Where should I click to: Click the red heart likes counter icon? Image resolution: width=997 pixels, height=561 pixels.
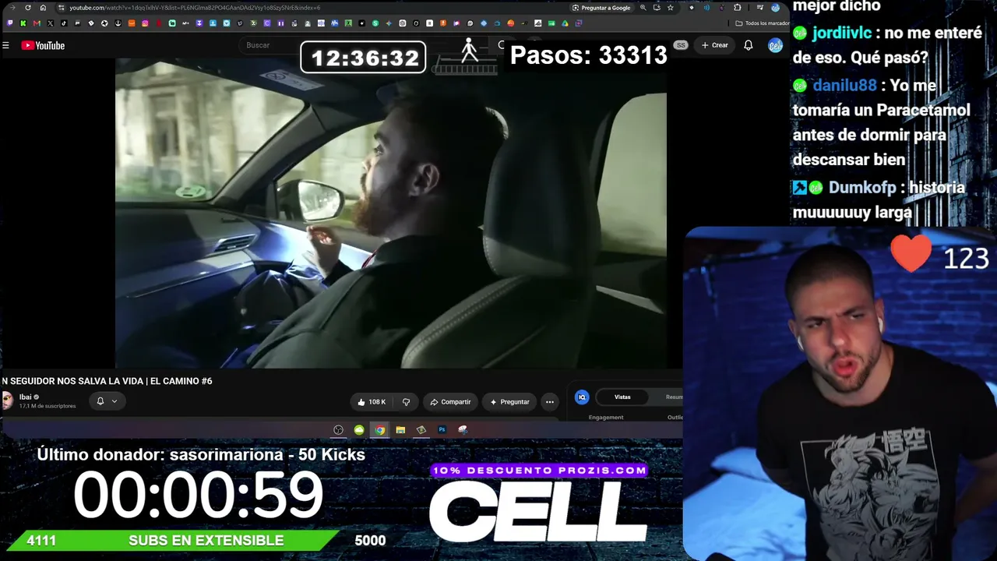tap(911, 253)
